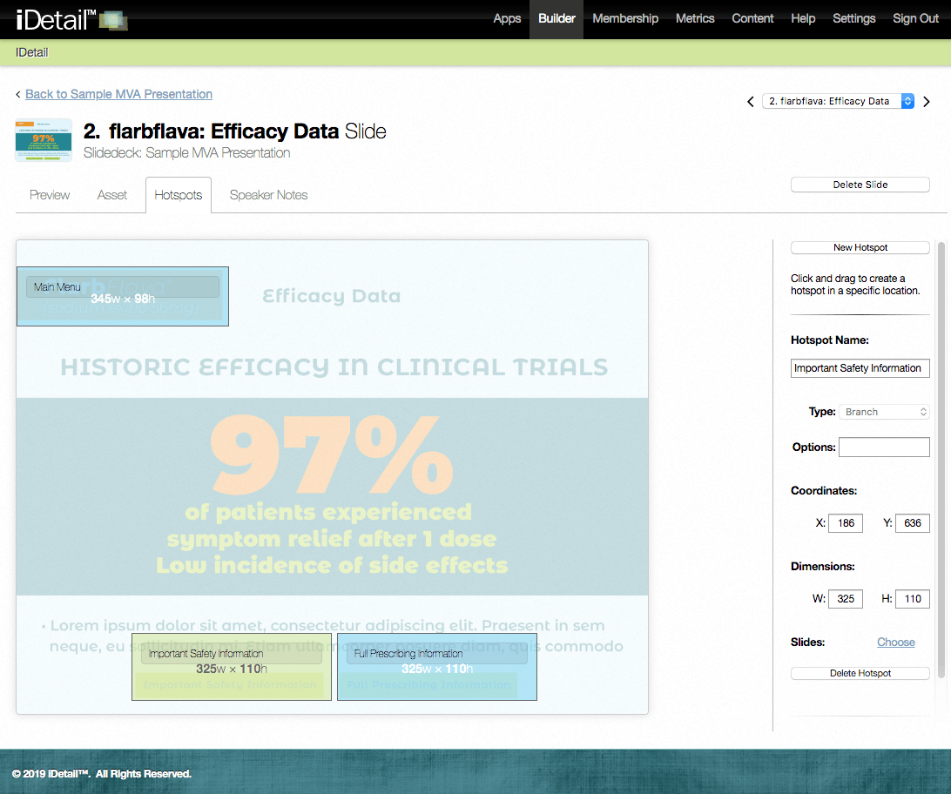
Task: Click Back to Sample MVA Presentation link
Action: click(118, 94)
